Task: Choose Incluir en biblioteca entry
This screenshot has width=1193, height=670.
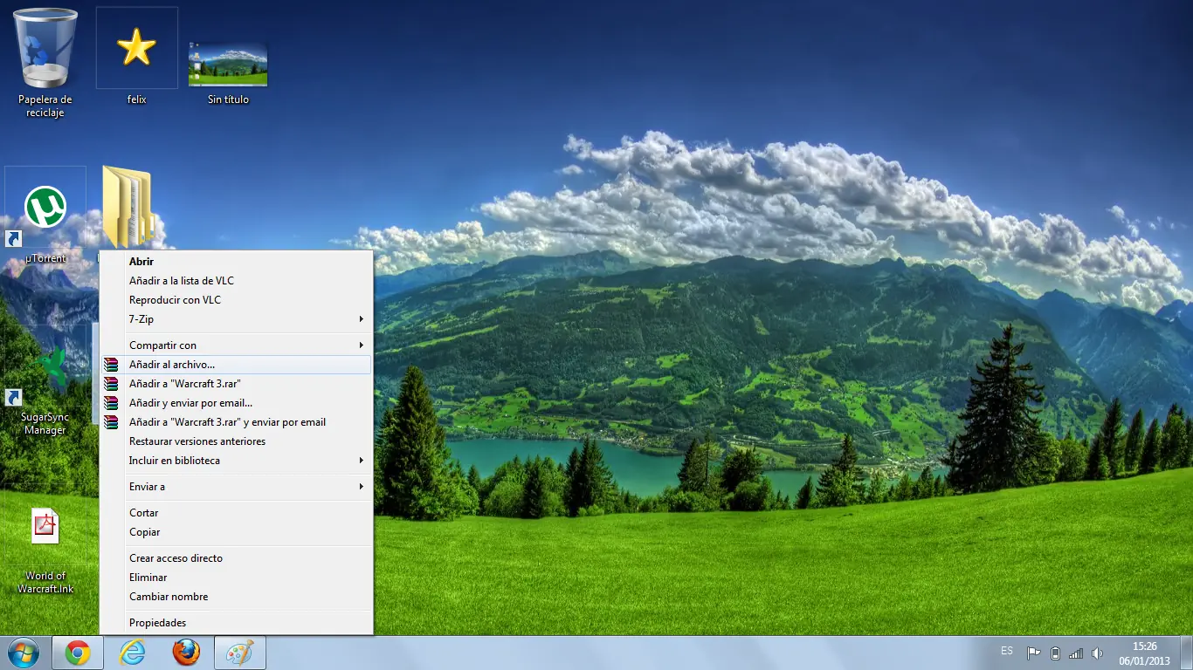Action: [236, 461]
